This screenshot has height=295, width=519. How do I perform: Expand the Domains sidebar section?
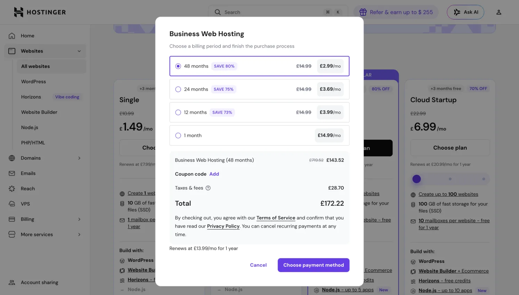click(79, 158)
